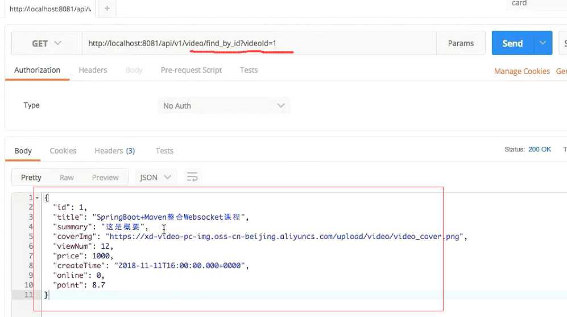Click the "id": 1 line

[x=70, y=207]
